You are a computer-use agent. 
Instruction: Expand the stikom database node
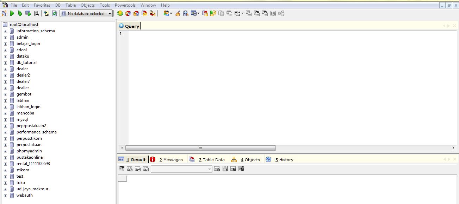[5, 170]
